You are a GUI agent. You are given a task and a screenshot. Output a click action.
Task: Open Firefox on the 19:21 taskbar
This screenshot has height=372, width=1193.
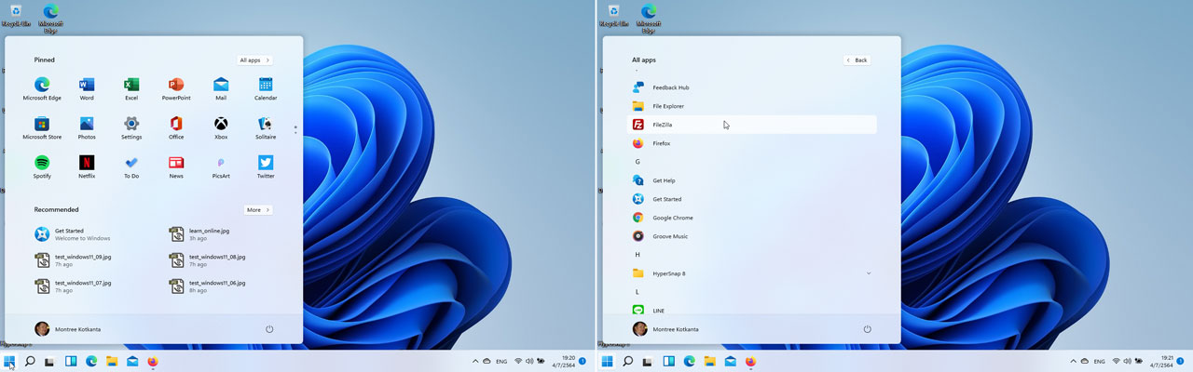point(751,361)
